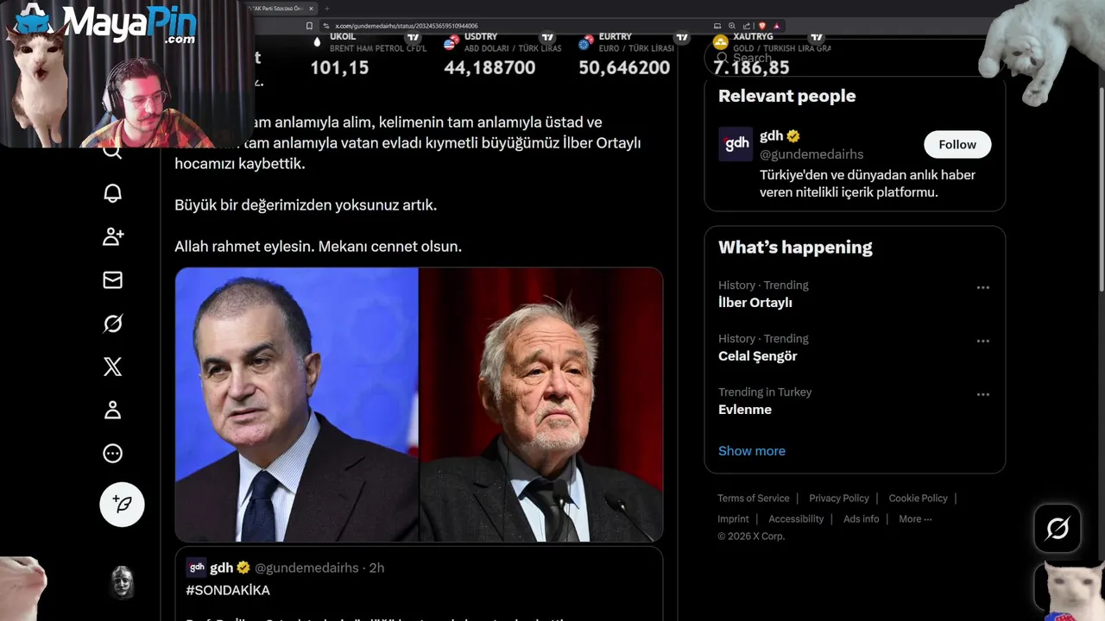Bookmark this page using the bookmark icon
Viewport: 1105px width, 621px height.
(x=310, y=26)
